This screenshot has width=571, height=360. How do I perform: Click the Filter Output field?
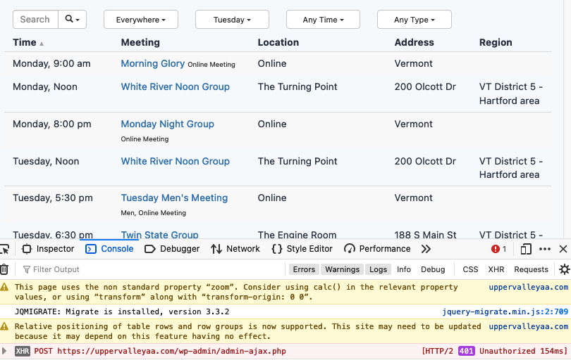153,269
